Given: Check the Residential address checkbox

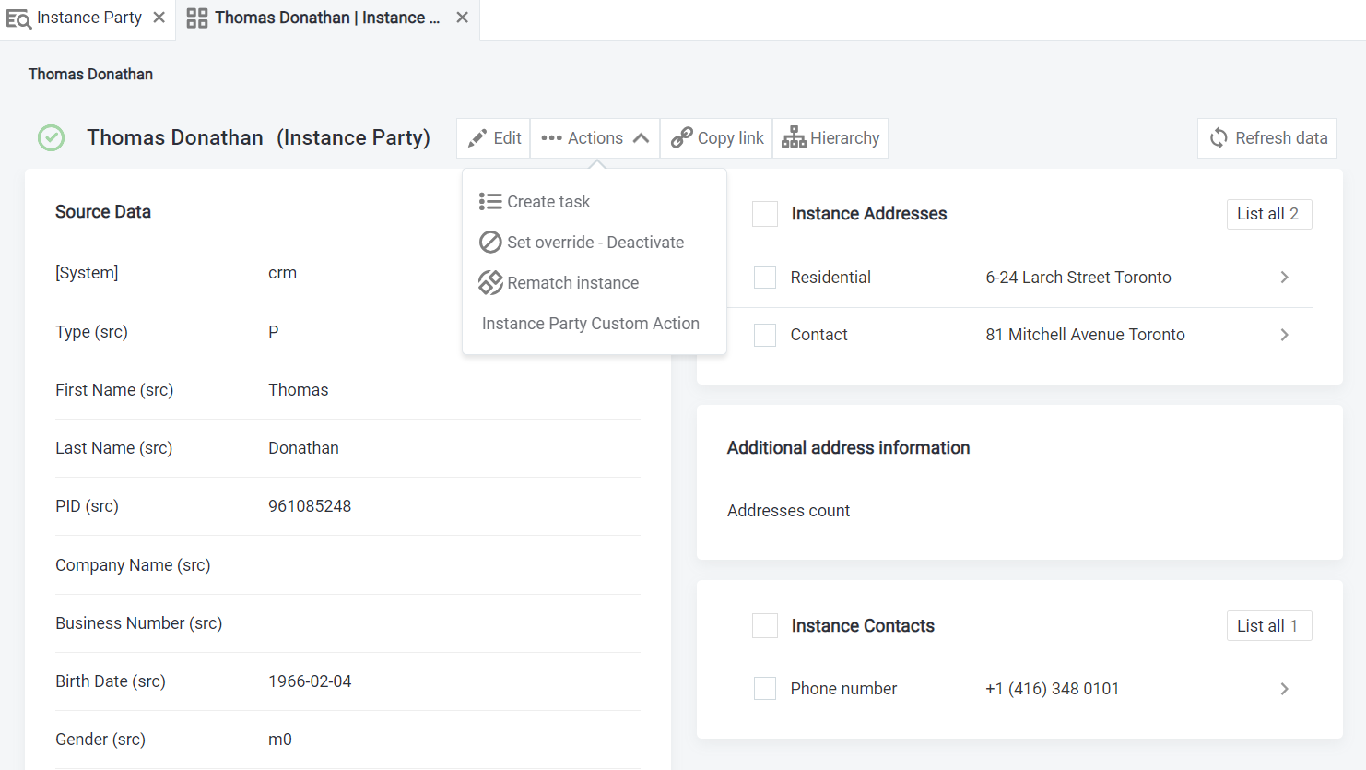Looking at the screenshot, I should pos(765,278).
